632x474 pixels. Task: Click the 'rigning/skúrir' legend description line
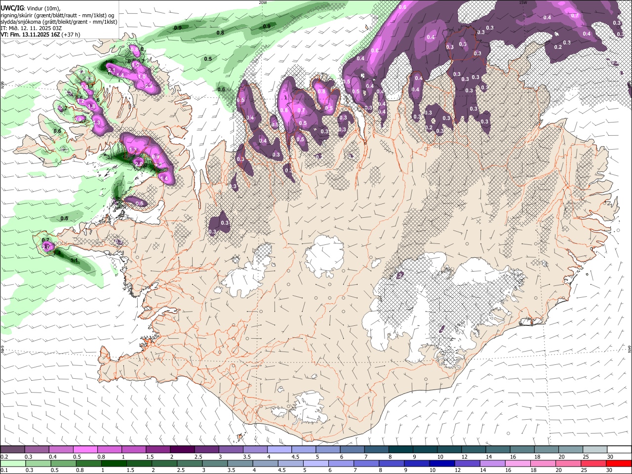click(x=58, y=15)
